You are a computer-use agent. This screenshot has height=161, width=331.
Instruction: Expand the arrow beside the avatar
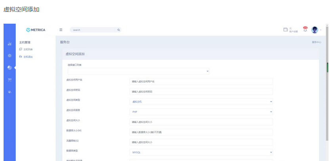click(321, 30)
